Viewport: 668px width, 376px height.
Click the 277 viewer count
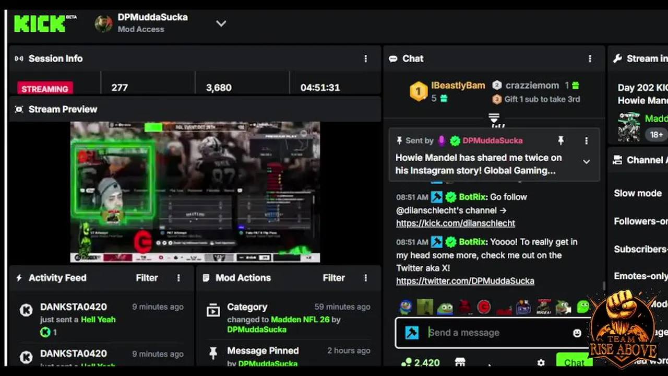[120, 88]
